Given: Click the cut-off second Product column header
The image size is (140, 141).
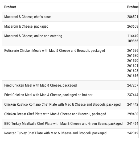Looking at the screenshot, I should [x=133, y=7].
